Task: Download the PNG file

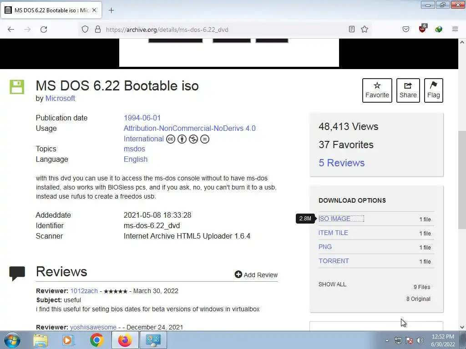Action: click(x=325, y=247)
